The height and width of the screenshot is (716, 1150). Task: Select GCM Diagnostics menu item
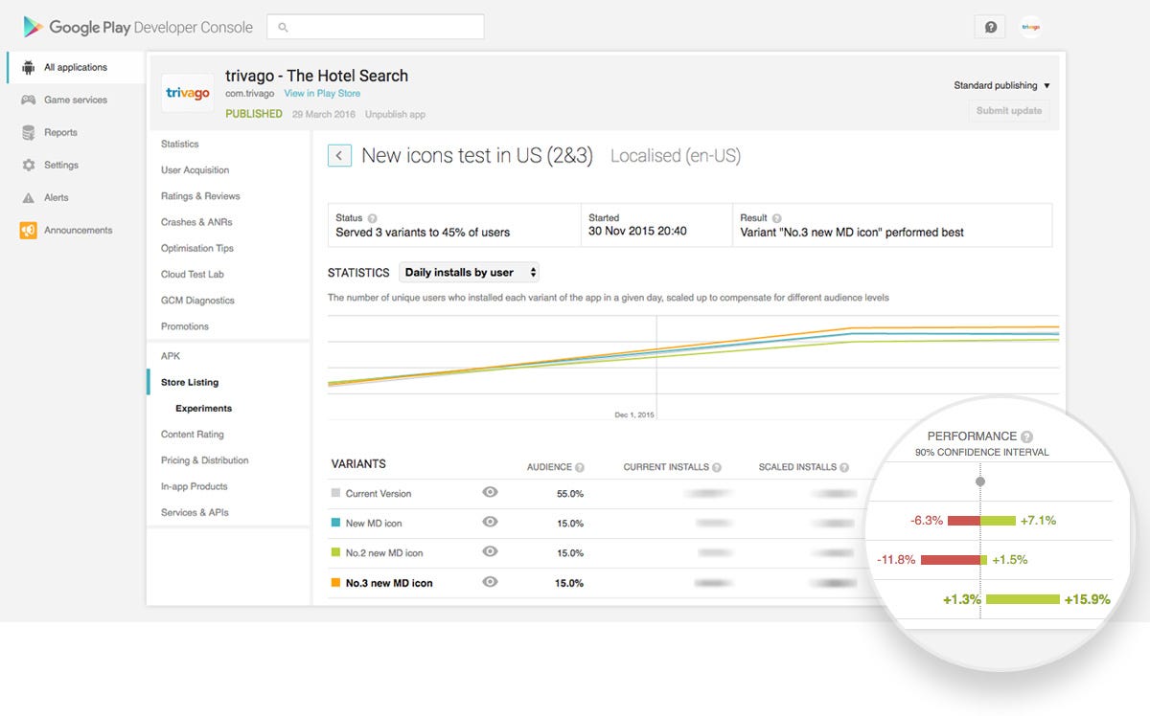pyautogui.click(x=197, y=301)
